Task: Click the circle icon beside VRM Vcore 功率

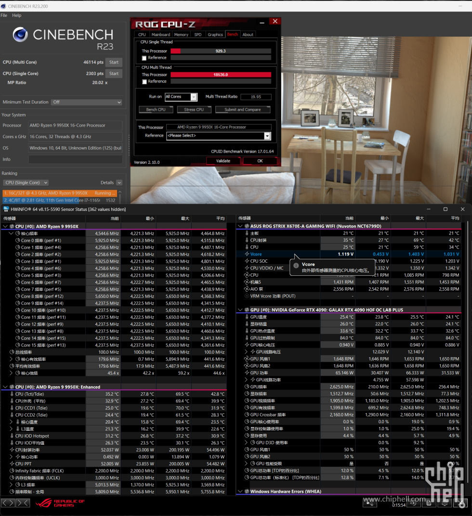Action: click(247, 296)
